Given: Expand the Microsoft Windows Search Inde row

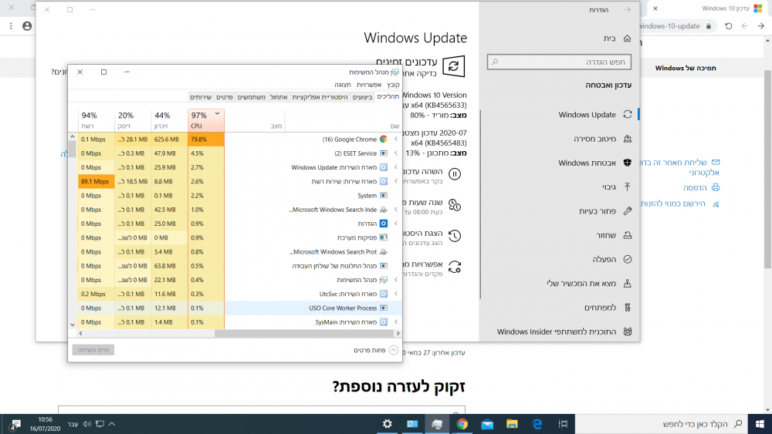Looking at the screenshot, I should point(396,210).
